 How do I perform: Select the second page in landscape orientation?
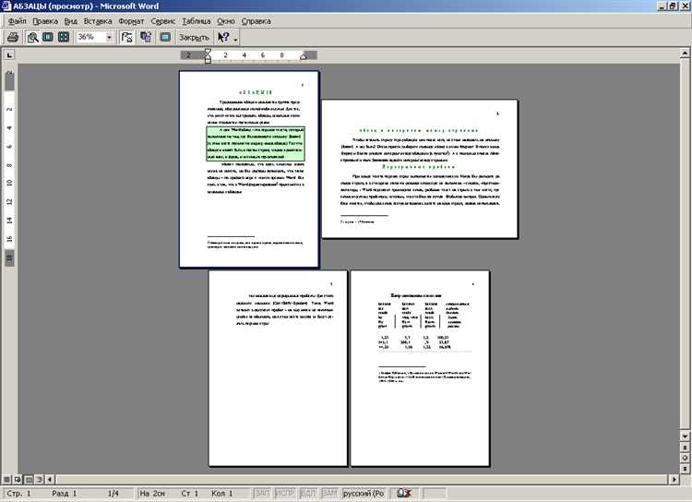click(x=420, y=169)
